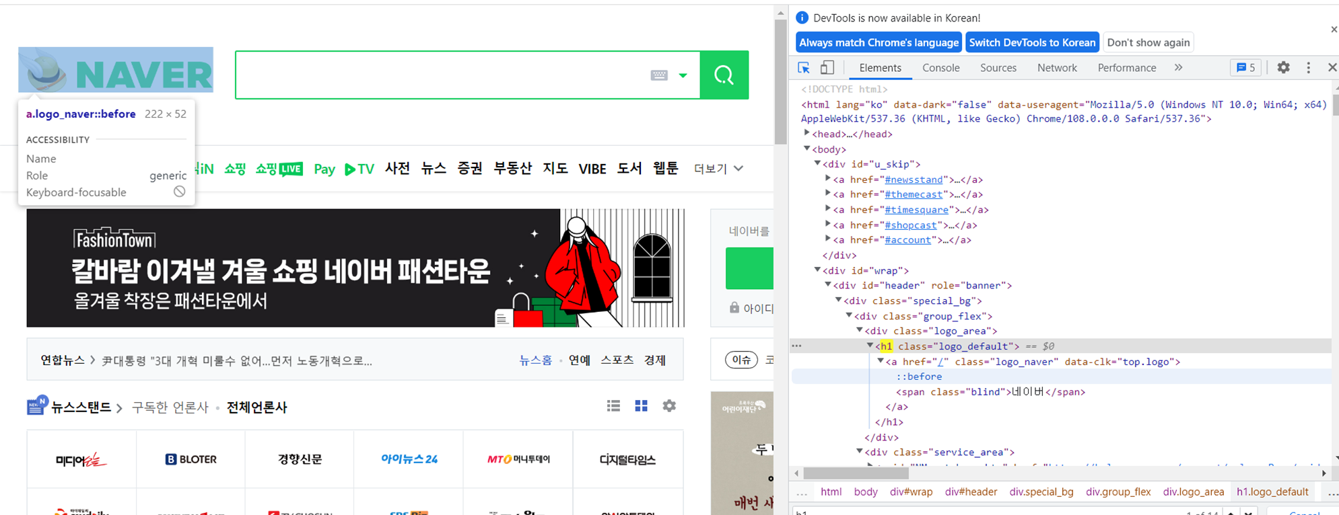Screen dimensions: 1339x515
Task: Close the DevTools panel
Action: [1332, 68]
